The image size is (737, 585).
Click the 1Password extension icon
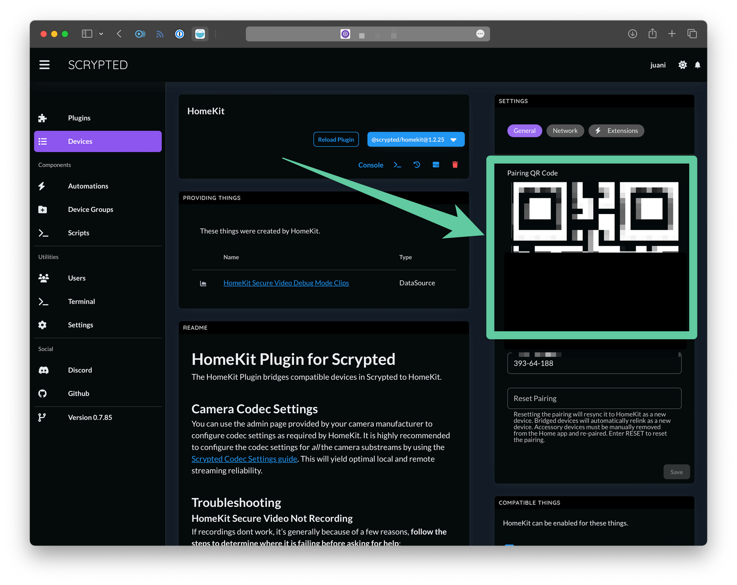click(x=179, y=34)
